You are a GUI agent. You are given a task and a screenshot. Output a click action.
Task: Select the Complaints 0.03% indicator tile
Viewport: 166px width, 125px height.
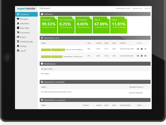[84, 25]
